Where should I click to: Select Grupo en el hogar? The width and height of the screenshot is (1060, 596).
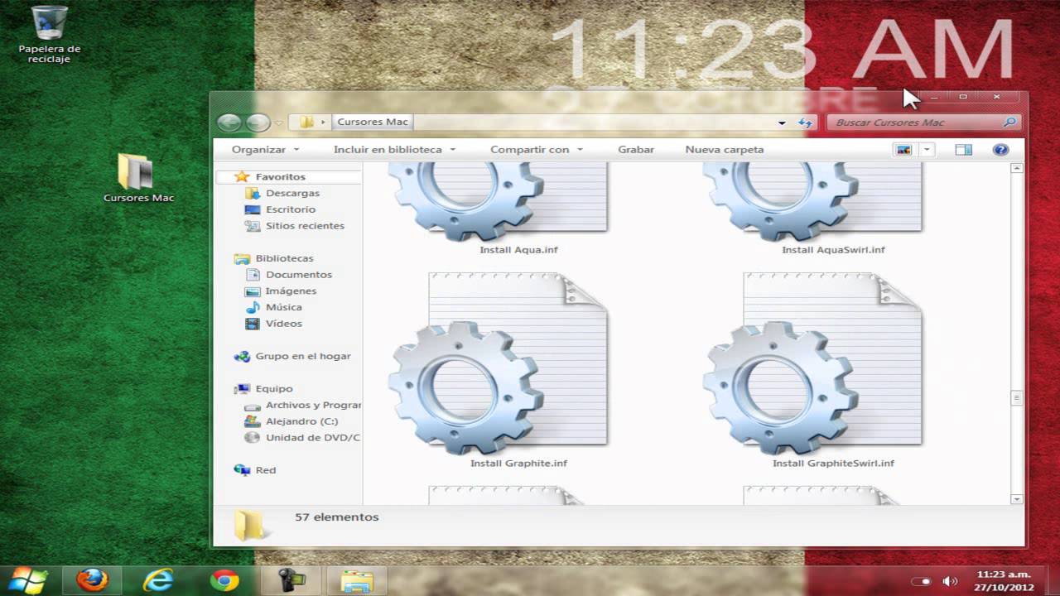[x=303, y=356]
